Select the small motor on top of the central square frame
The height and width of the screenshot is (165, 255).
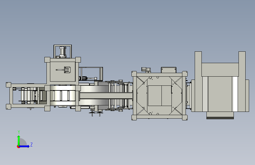146,69
